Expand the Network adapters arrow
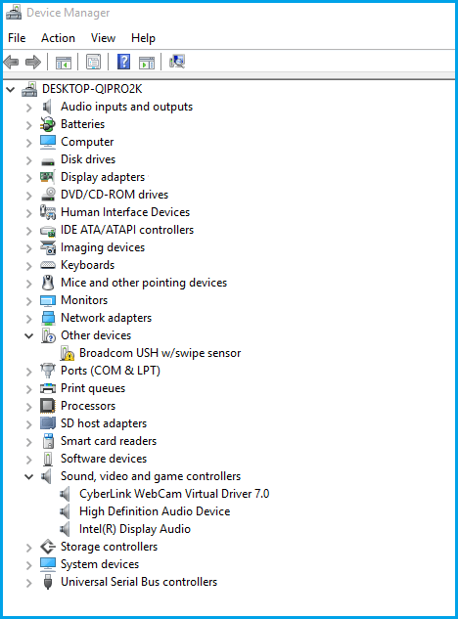The width and height of the screenshot is (458, 619). pyautogui.click(x=28, y=319)
